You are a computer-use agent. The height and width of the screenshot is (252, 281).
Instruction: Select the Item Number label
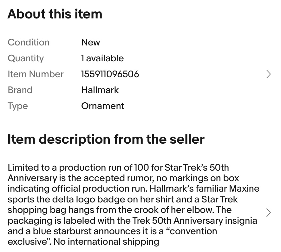[36, 74]
